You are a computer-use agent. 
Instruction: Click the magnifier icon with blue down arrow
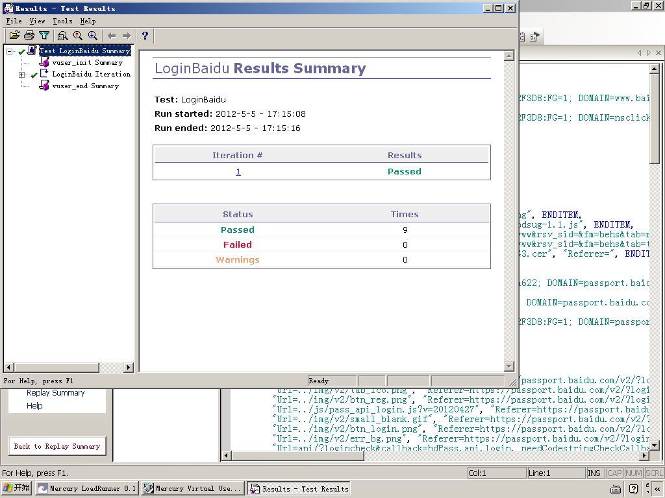[x=92, y=36]
